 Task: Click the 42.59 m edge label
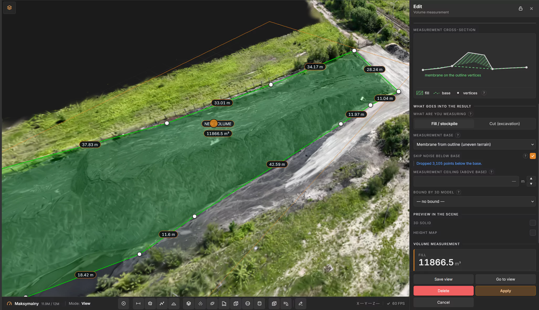click(277, 164)
